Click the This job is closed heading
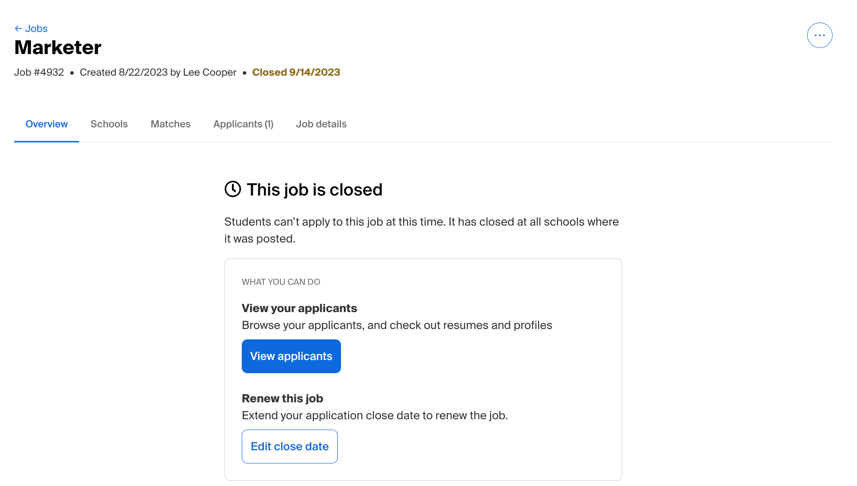The image size is (857, 486). 314,189
